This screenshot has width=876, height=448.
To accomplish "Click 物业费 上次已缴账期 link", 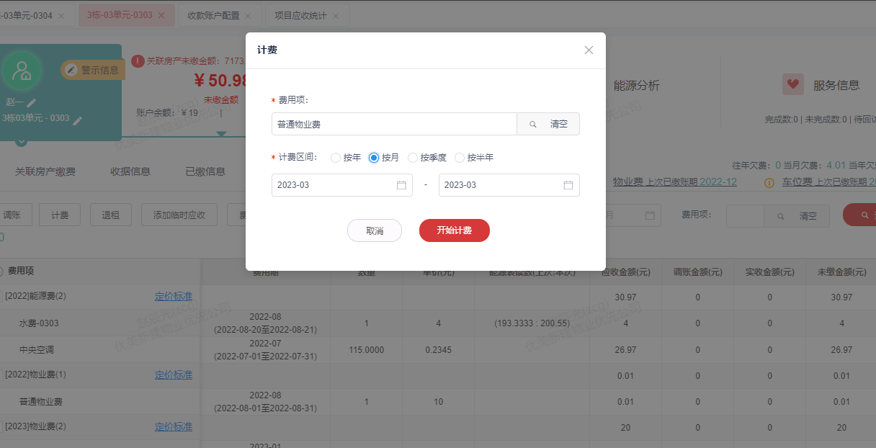I will click(x=675, y=182).
